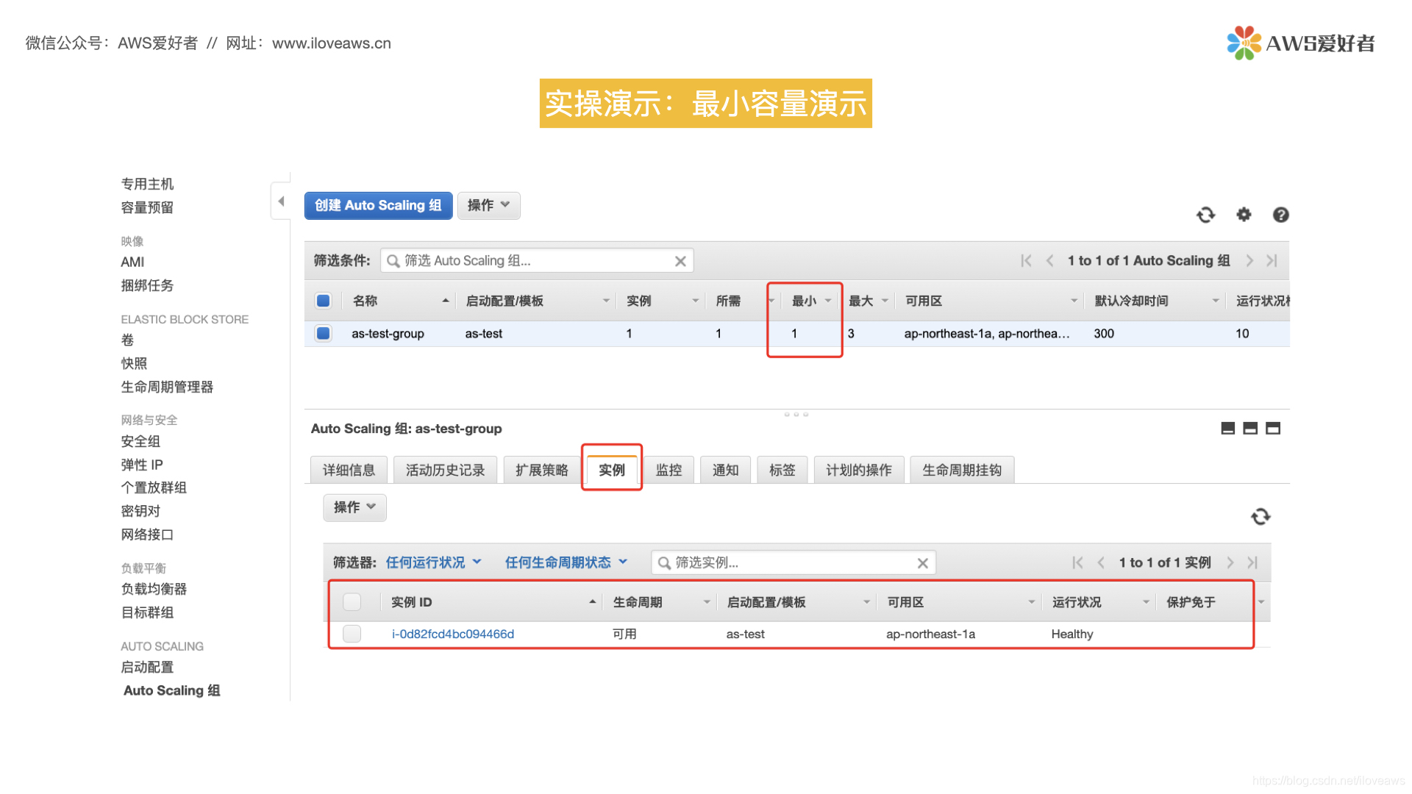Focus the 筛选实例 search field
Image resolution: width=1412 pixels, height=794 pixels.
coord(793,563)
